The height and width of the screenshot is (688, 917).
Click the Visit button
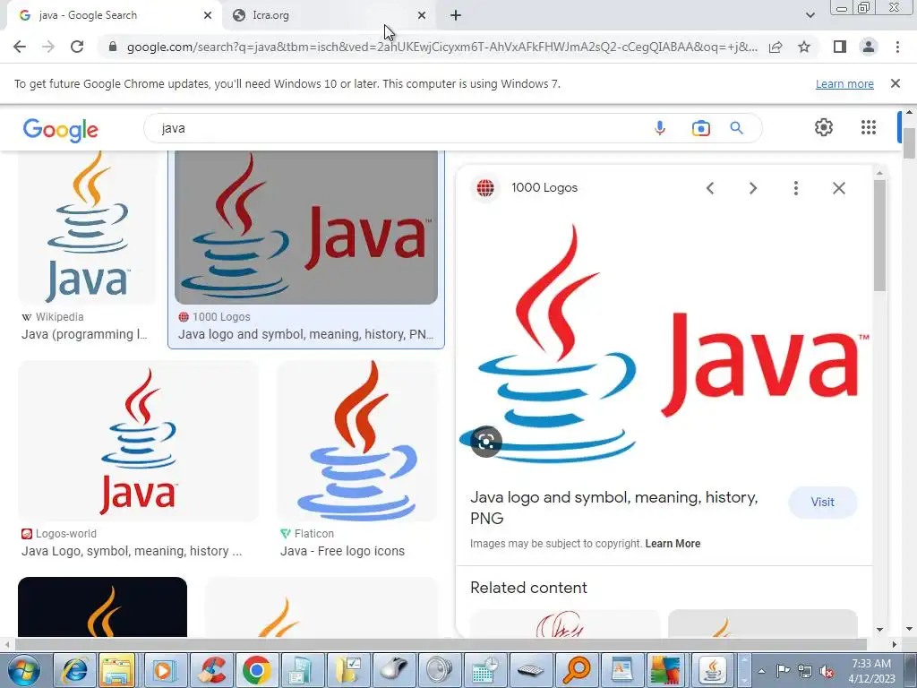click(822, 502)
